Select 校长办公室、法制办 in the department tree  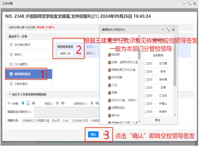tap(124, 100)
